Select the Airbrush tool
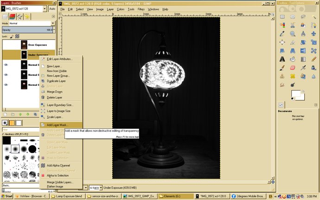The height and width of the screenshot is (200, 320). point(303,68)
